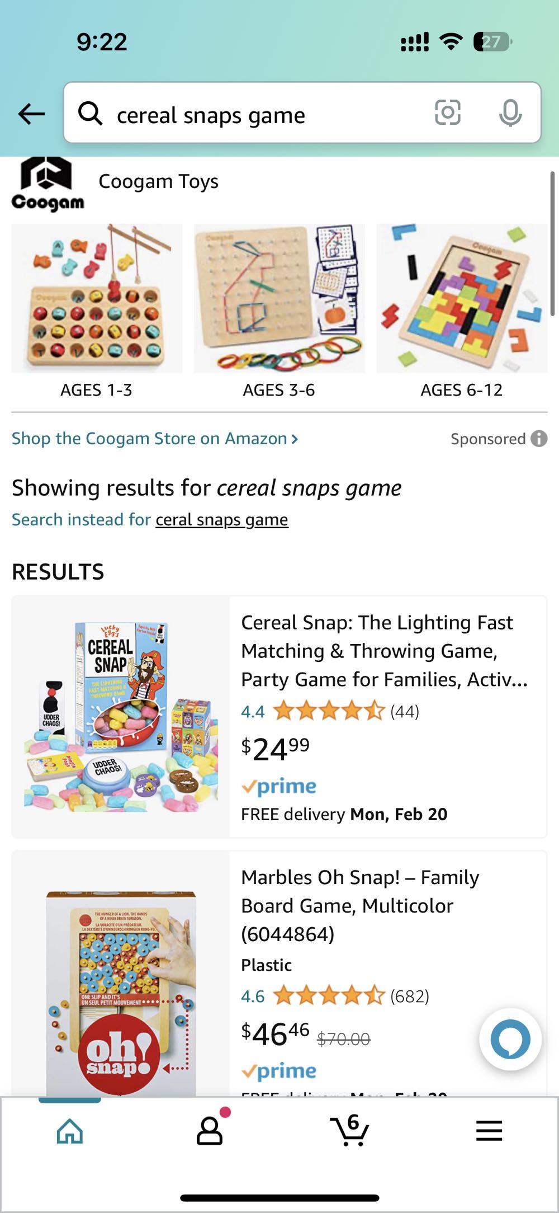Select the AGES 1-3 toy thumbnail
The width and height of the screenshot is (559, 1213).
(97, 299)
